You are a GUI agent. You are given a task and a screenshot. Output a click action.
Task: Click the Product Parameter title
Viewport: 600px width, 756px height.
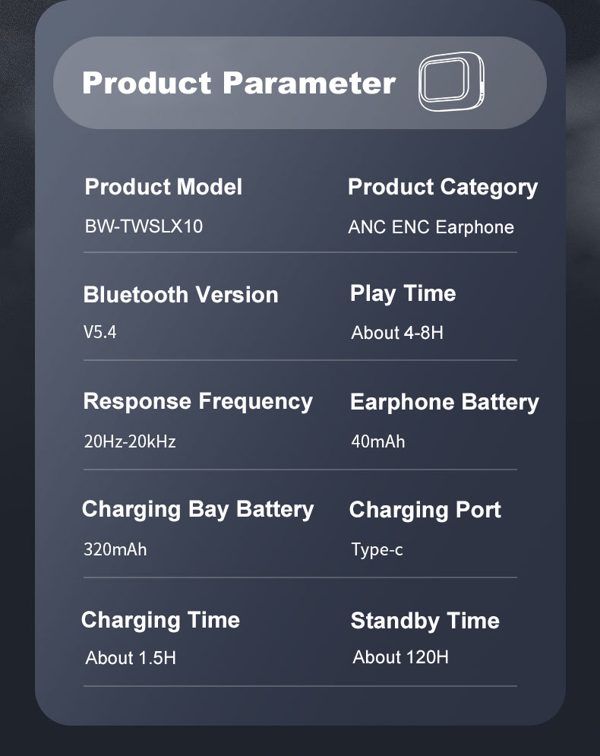(x=239, y=83)
